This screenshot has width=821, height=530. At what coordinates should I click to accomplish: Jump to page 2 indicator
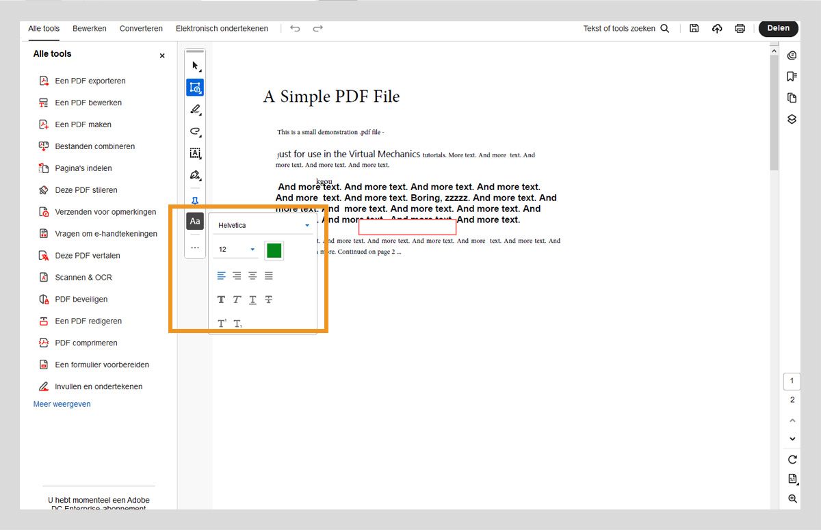coord(792,400)
